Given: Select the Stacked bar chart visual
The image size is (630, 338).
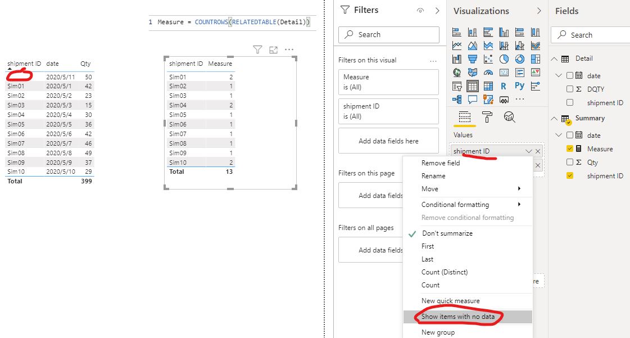Looking at the screenshot, I should pyautogui.click(x=457, y=32).
